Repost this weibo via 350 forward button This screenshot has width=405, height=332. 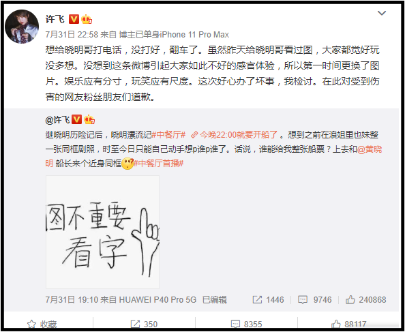[145, 325]
